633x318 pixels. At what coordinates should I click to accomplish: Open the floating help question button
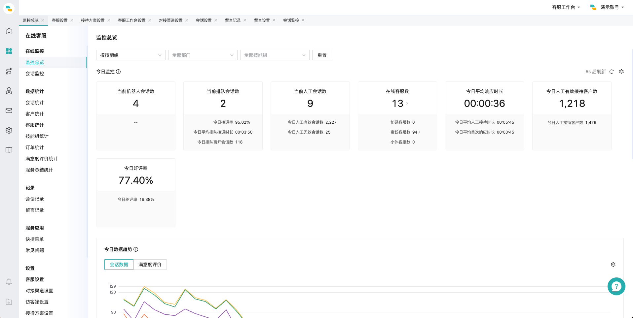(x=616, y=286)
